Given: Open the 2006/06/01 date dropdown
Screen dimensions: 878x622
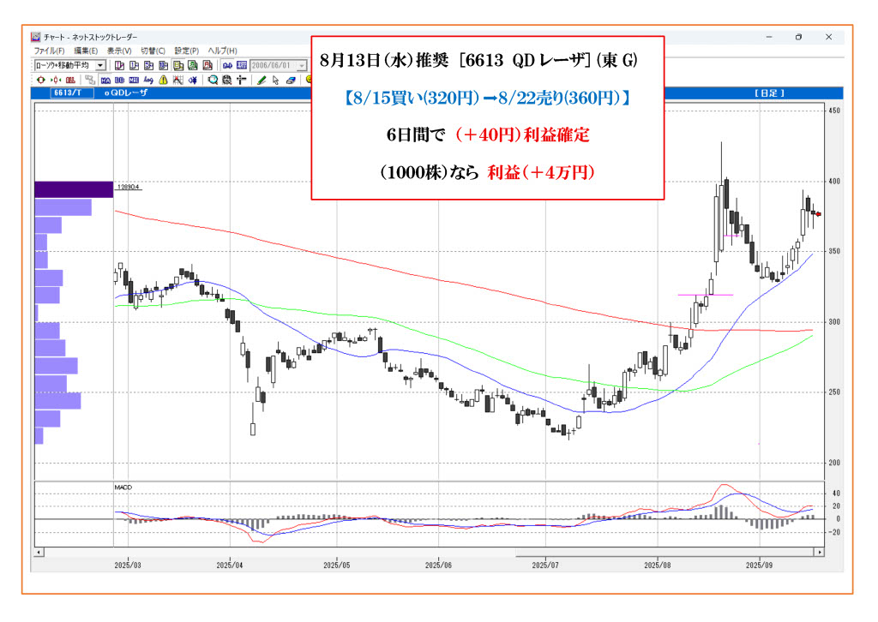Looking at the screenshot, I should pos(302,65).
